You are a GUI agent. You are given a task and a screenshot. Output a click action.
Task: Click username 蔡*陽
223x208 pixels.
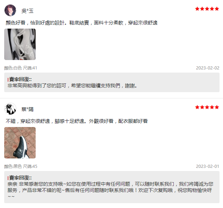27,109
